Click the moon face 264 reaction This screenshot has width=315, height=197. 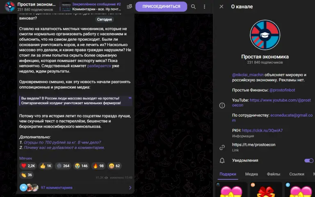click(x=63, y=166)
